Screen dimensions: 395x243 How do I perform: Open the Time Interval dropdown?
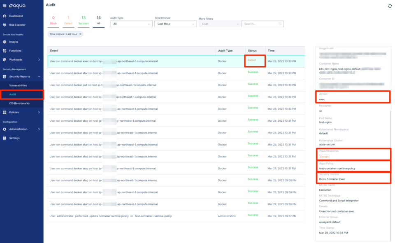[175, 23]
